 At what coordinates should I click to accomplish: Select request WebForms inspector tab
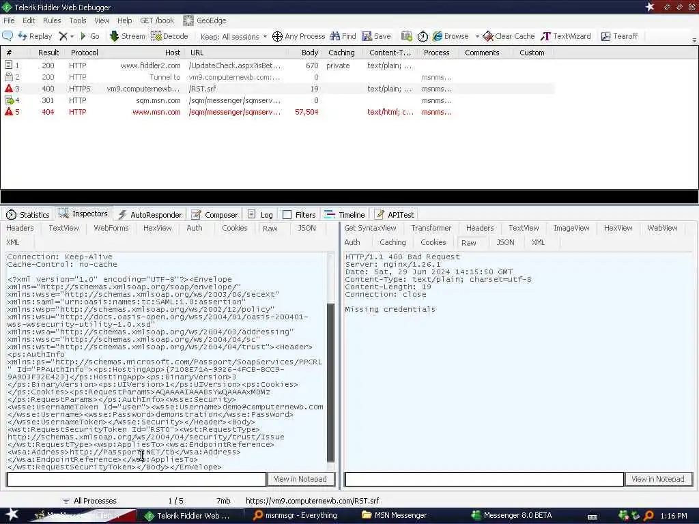point(111,228)
